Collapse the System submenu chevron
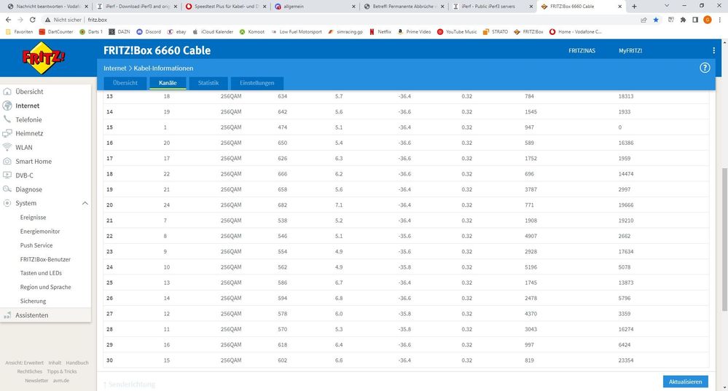 pyautogui.click(x=85, y=203)
